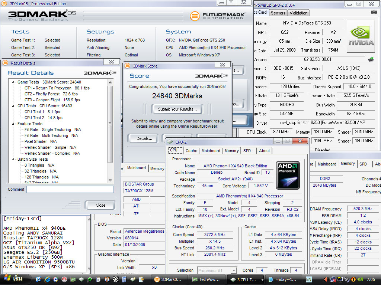Switch to GPU-Z Sensors tab
The image size is (381, 285).
tap(278, 13)
